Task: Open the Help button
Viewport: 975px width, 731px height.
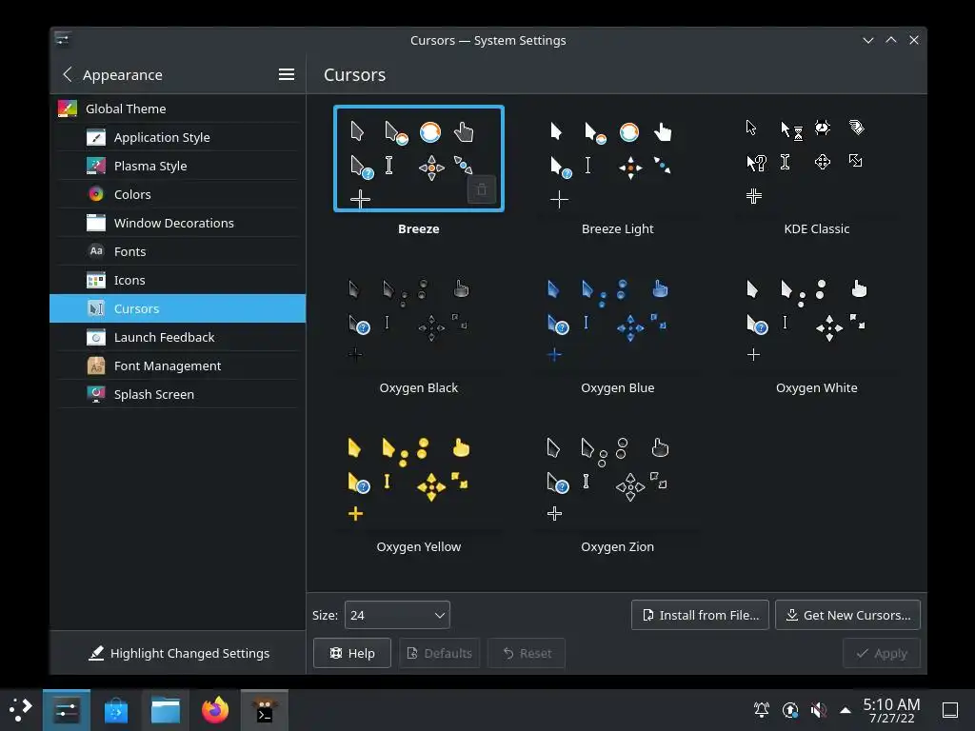Action: 352,653
